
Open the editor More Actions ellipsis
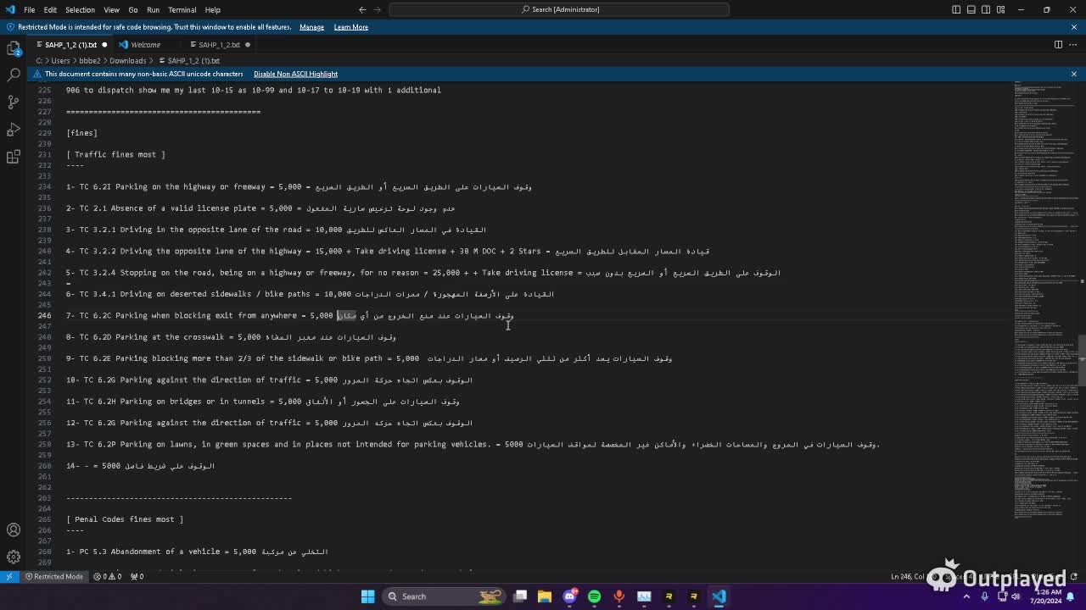click(1073, 44)
